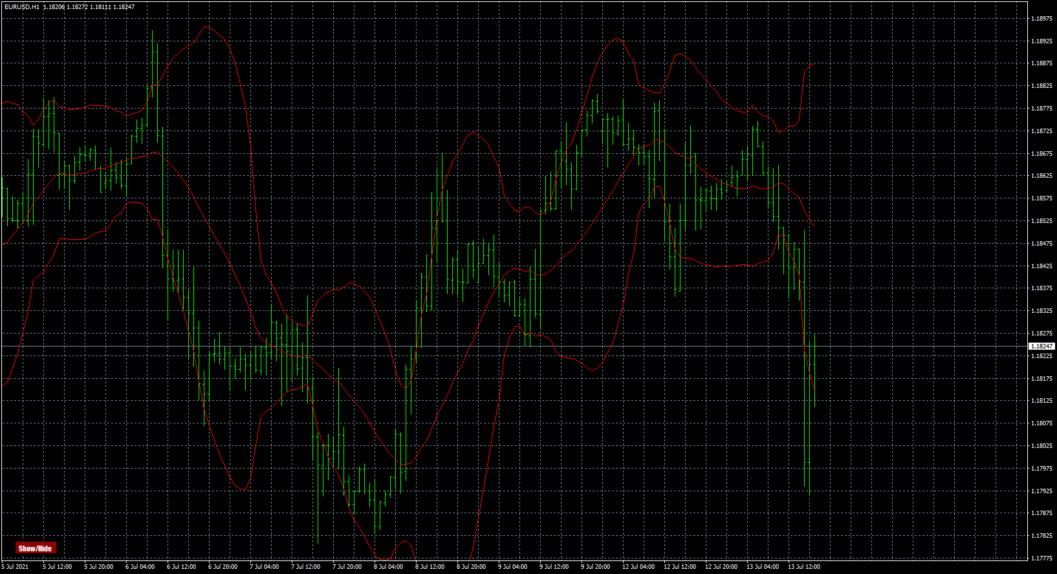Click the 1.18225 price scale label

coord(1041,356)
